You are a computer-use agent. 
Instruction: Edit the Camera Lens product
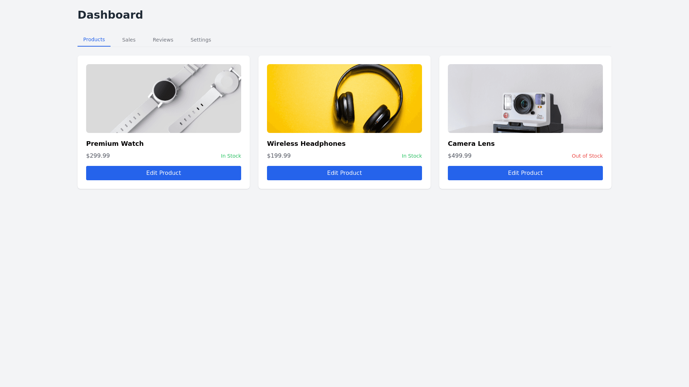(525, 173)
